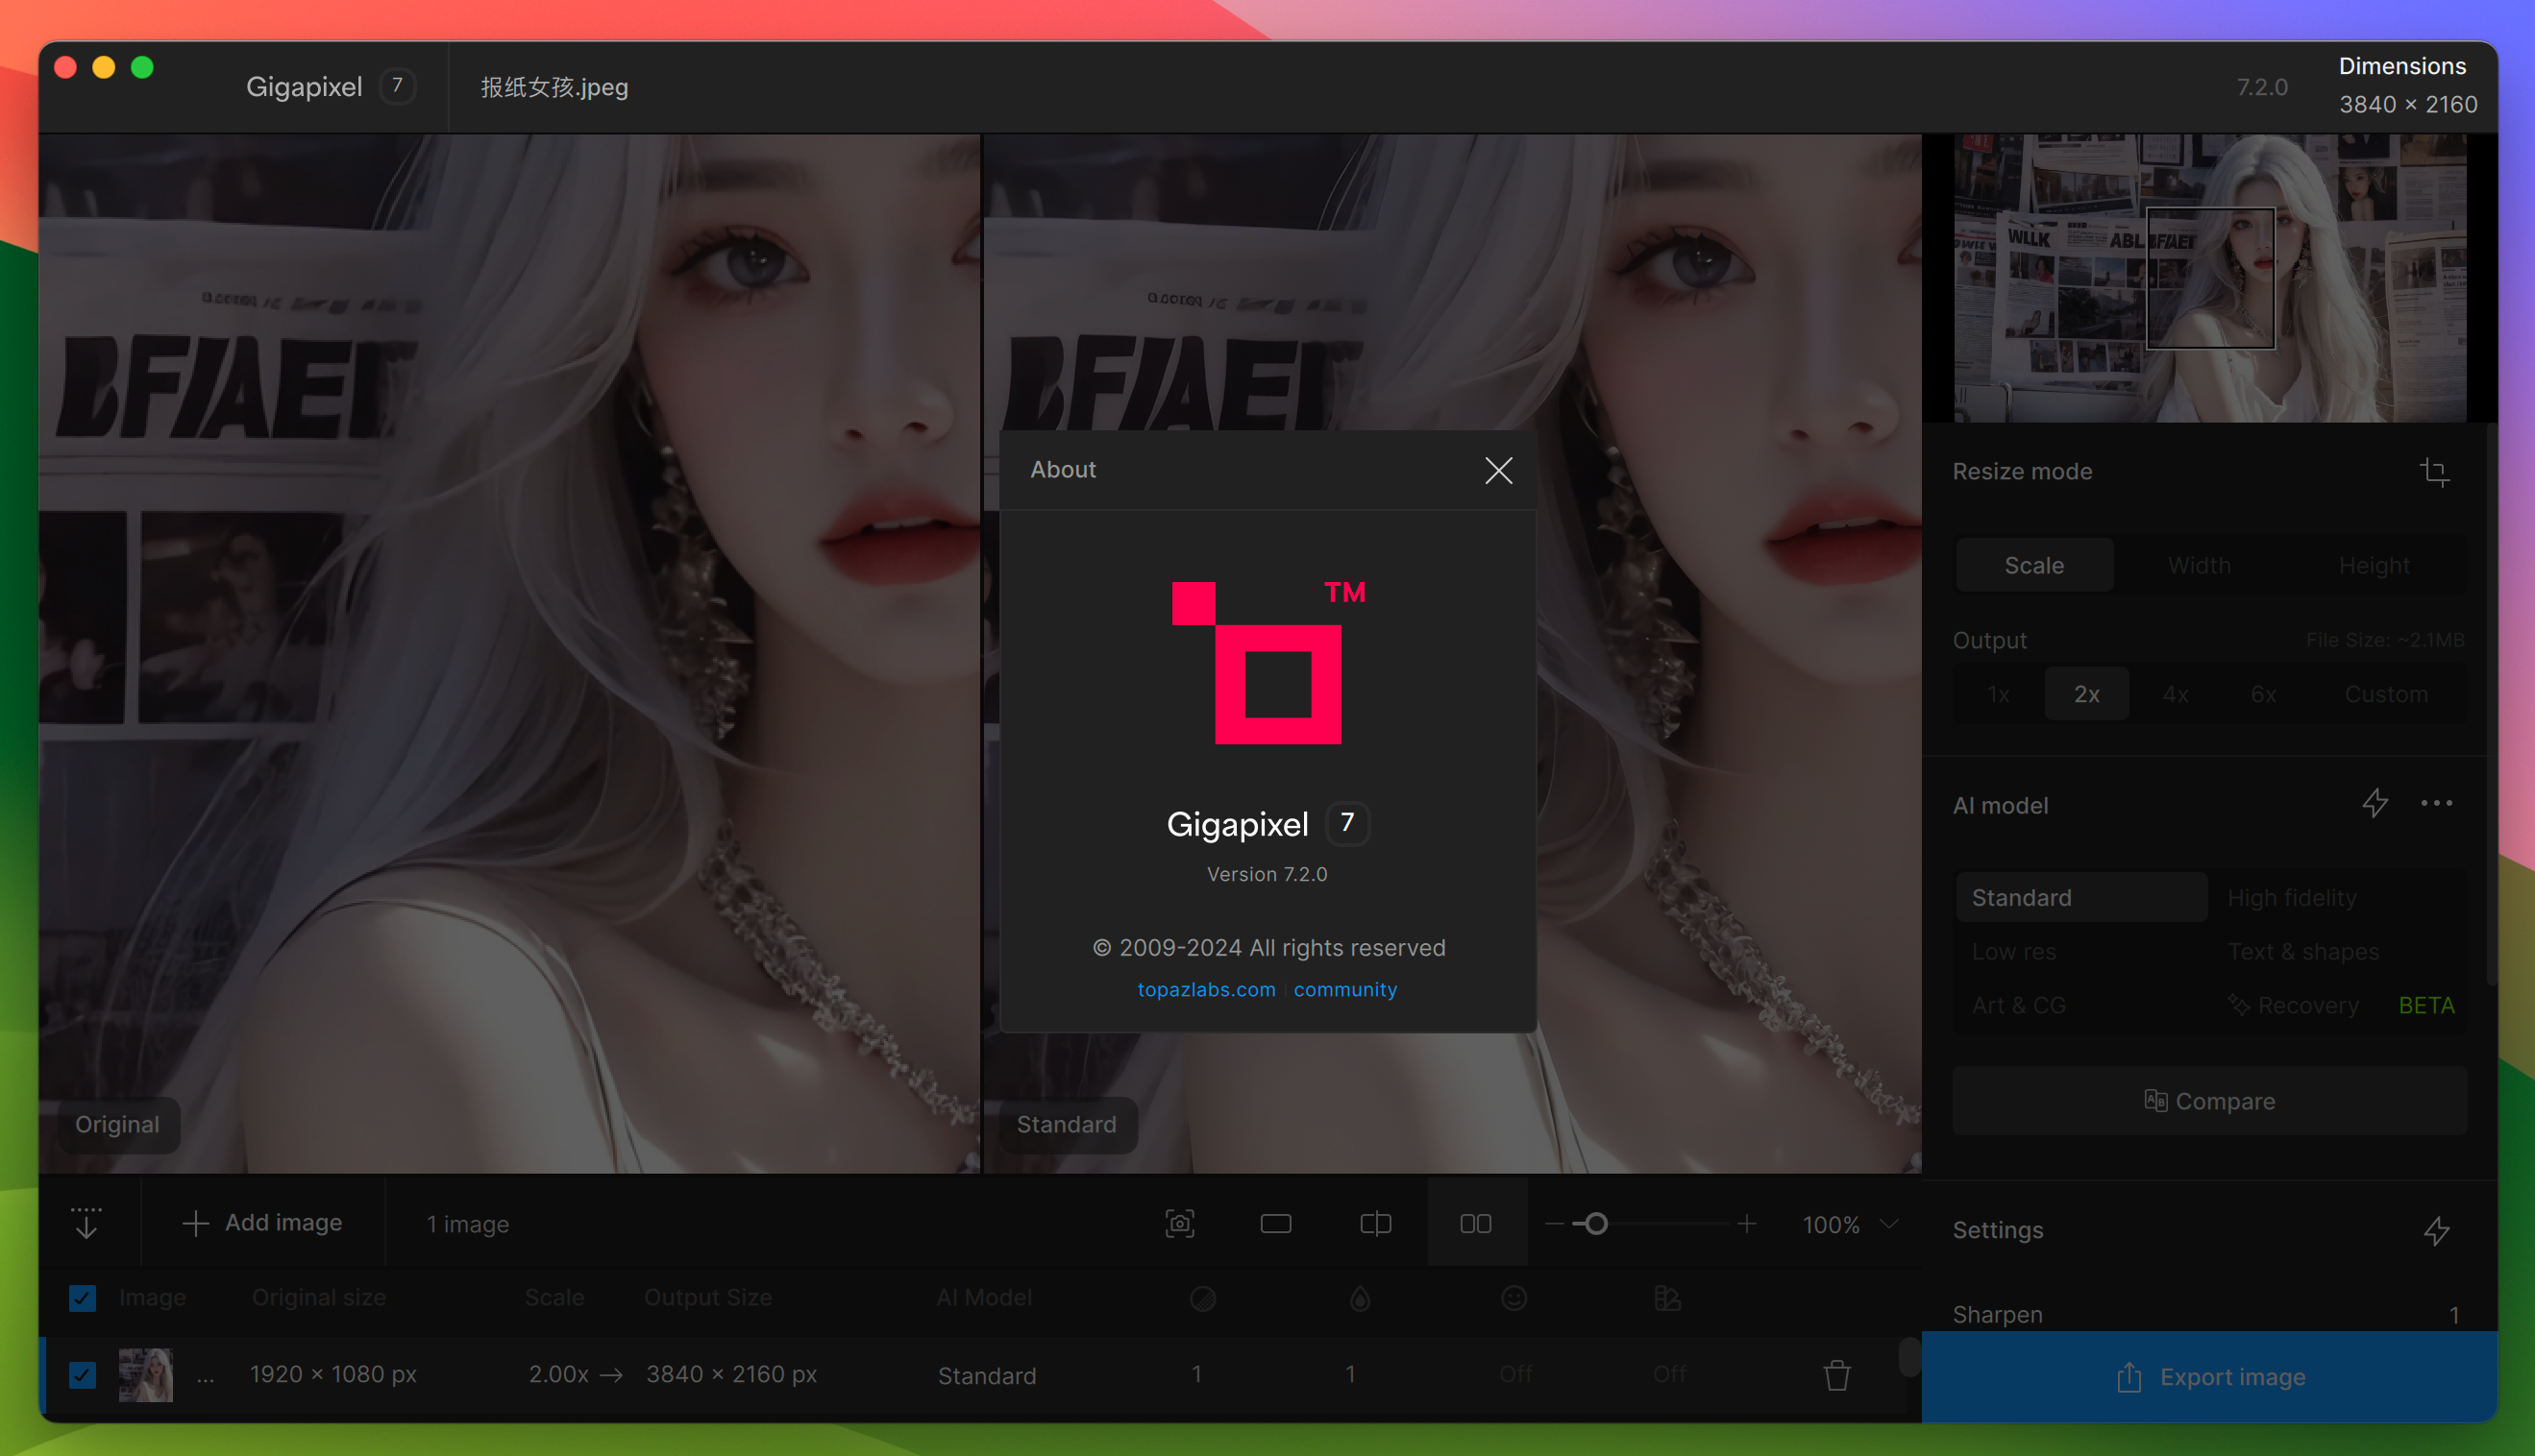Click the image thumbnail in the batch list
2535x1456 pixels.
[148, 1374]
